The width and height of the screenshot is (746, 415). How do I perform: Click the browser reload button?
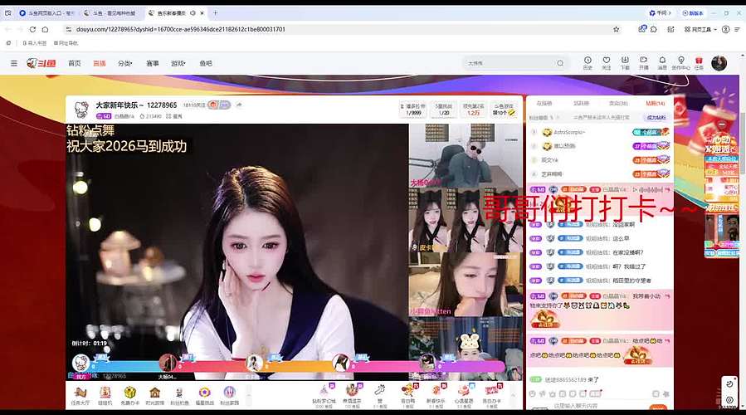coord(32,29)
